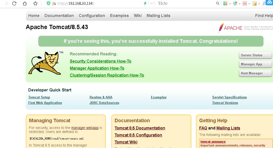This screenshot has width=273, height=148.
Task: Click the Apache Tomcat/8.5.43 heading
Action: click(x=57, y=27)
